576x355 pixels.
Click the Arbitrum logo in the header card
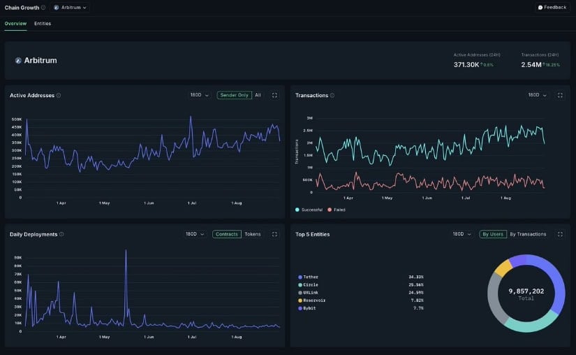(18, 61)
